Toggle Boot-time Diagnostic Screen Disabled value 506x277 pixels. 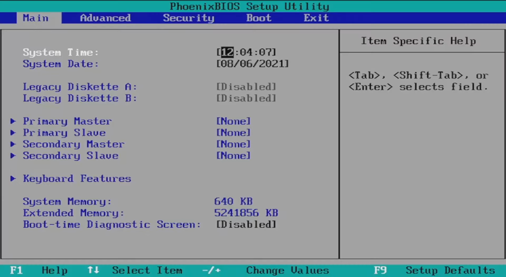(246, 225)
